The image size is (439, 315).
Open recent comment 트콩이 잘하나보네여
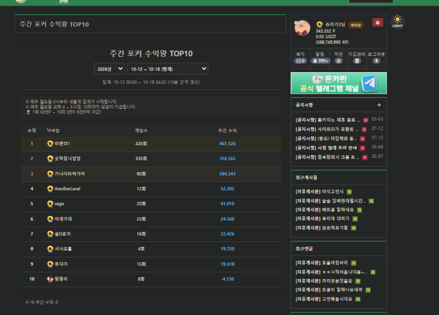tap(329, 290)
